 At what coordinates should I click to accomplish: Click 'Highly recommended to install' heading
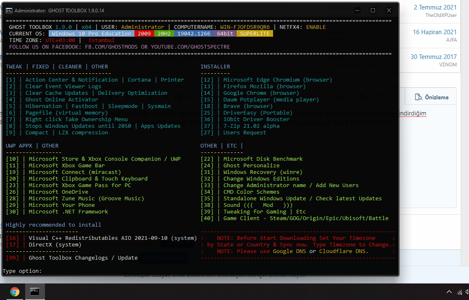click(x=53, y=225)
